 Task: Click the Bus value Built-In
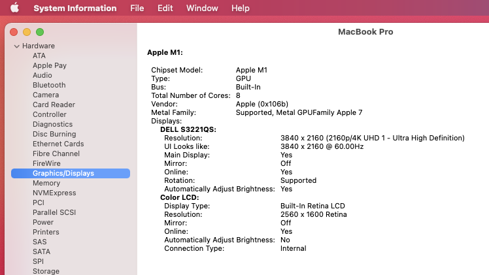[248, 87]
